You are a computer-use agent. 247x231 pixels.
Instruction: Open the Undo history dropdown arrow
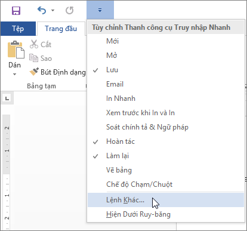tap(53, 10)
